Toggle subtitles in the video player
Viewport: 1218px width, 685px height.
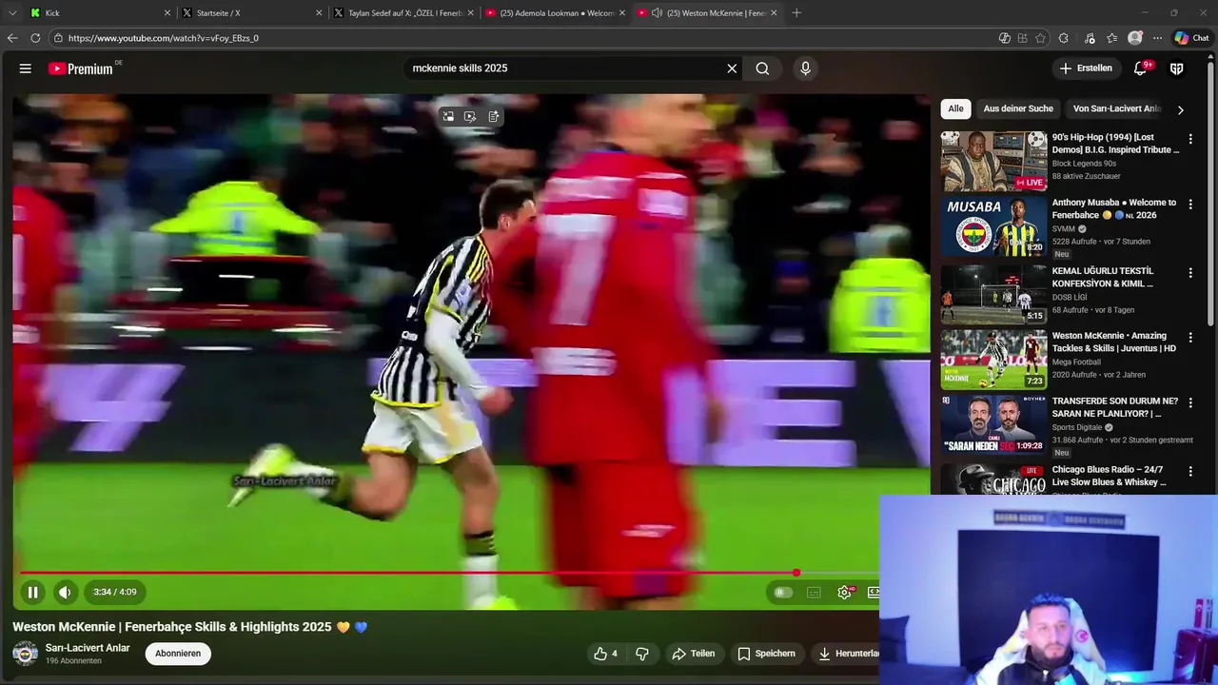pyautogui.click(x=814, y=592)
